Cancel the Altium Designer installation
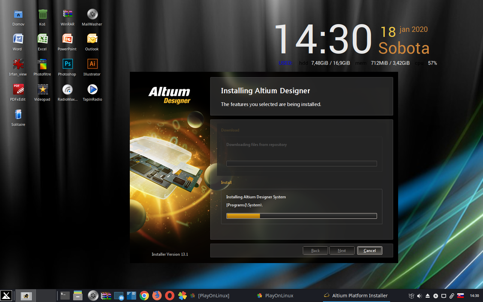Image resolution: width=483 pixels, height=302 pixels. [x=370, y=251]
